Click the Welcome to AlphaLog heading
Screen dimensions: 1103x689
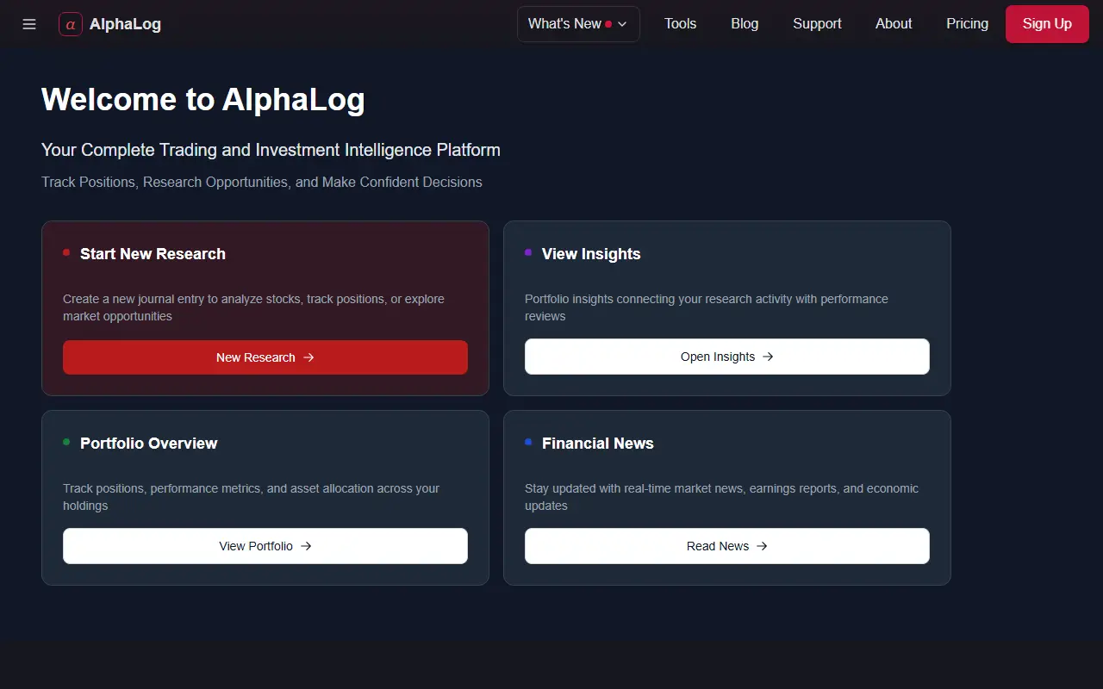coord(203,99)
